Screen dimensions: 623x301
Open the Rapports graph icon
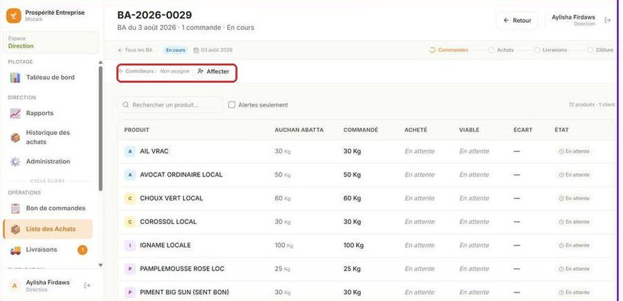15,113
